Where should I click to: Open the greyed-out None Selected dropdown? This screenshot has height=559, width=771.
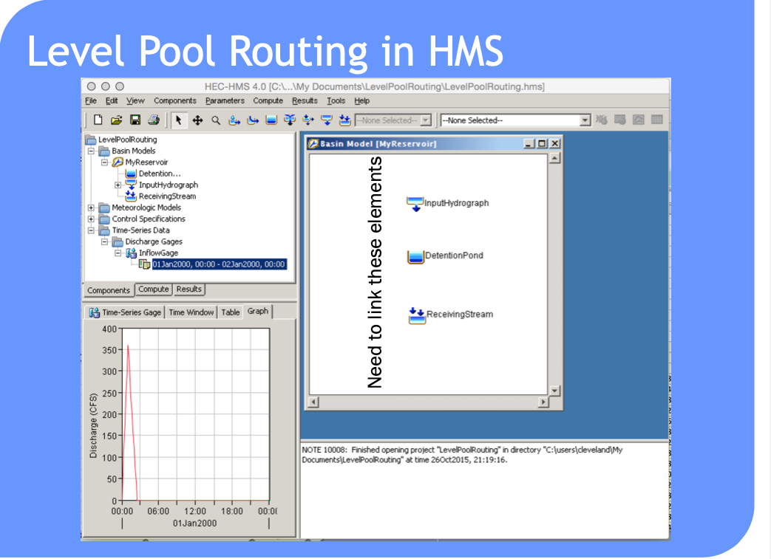393,120
